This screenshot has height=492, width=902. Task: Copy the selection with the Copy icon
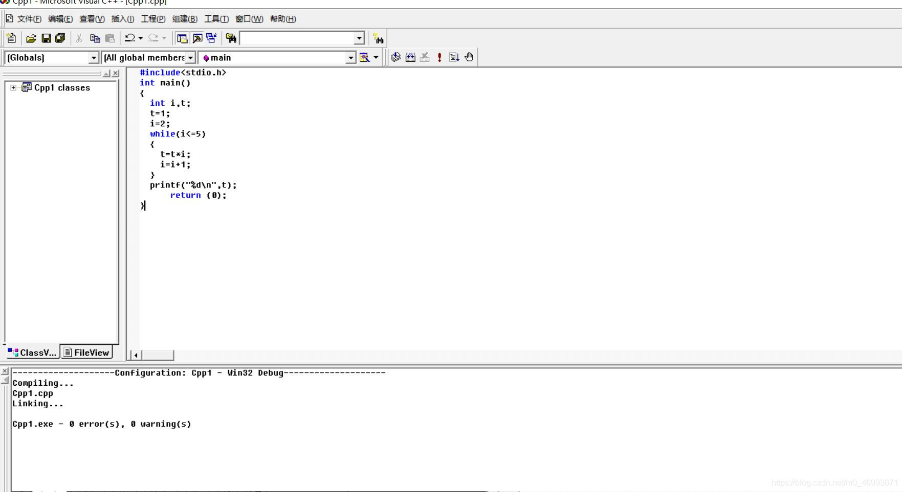pos(95,38)
